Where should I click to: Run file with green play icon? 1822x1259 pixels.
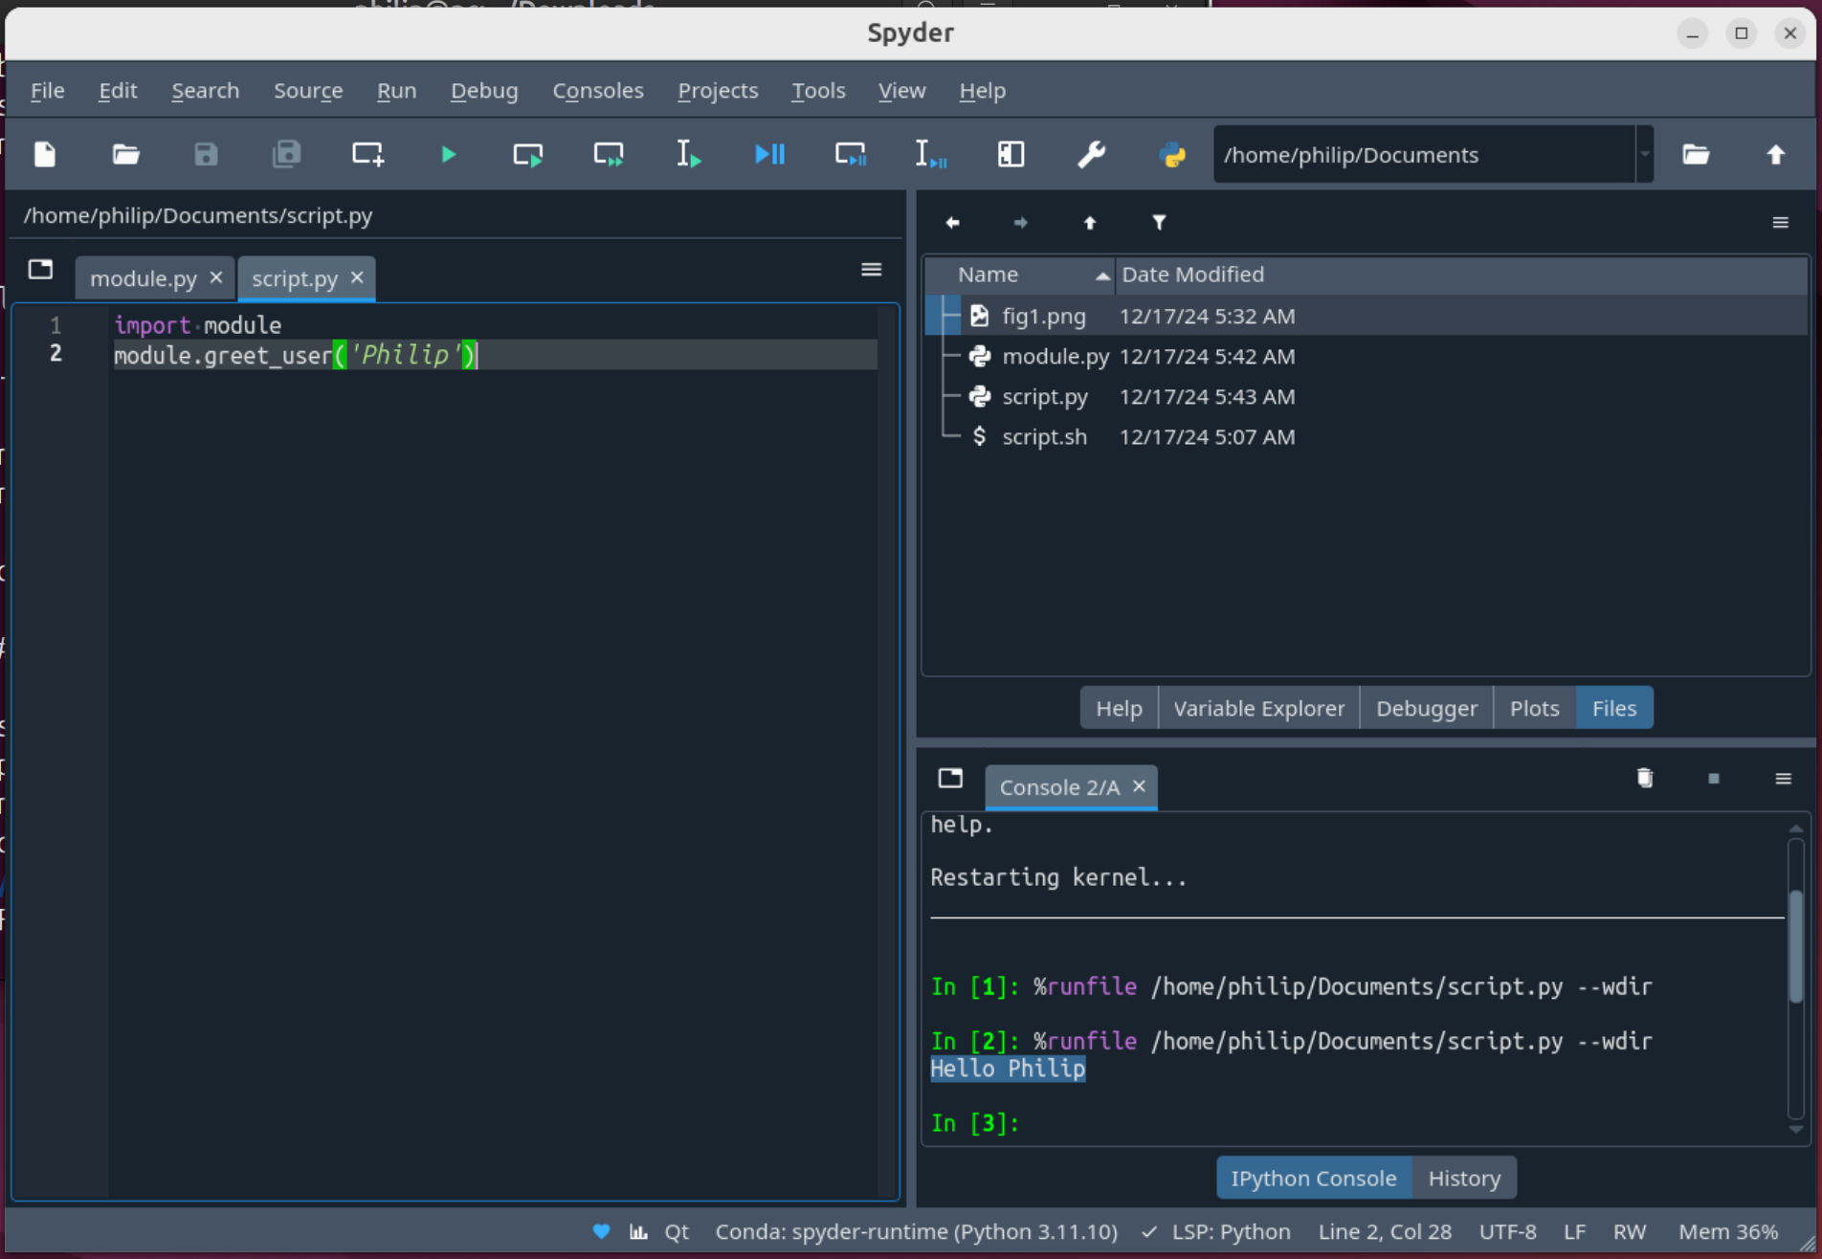point(448,154)
